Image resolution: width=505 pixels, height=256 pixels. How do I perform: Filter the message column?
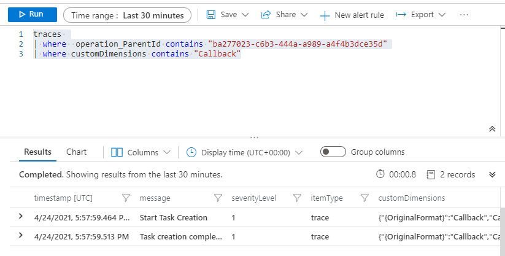(x=217, y=198)
